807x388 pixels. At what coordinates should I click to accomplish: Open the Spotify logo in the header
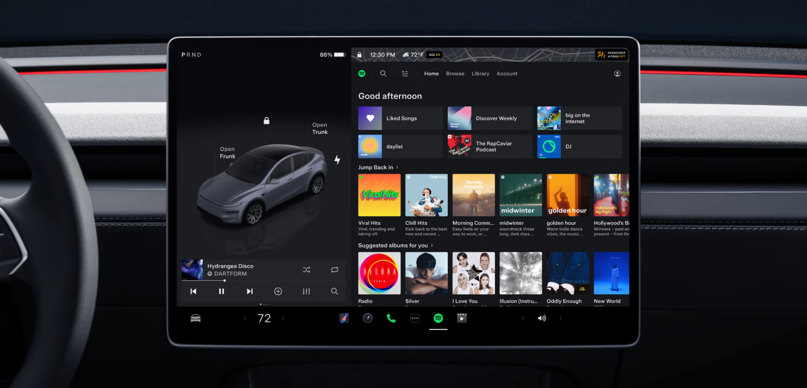tap(362, 73)
